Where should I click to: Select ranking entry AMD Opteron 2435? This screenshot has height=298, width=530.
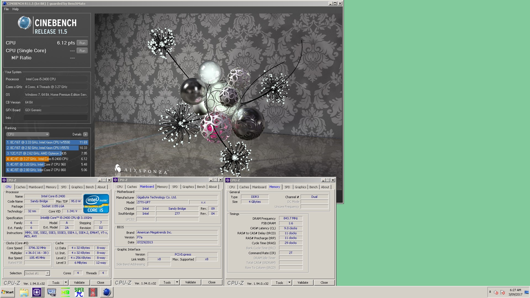coord(47,153)
